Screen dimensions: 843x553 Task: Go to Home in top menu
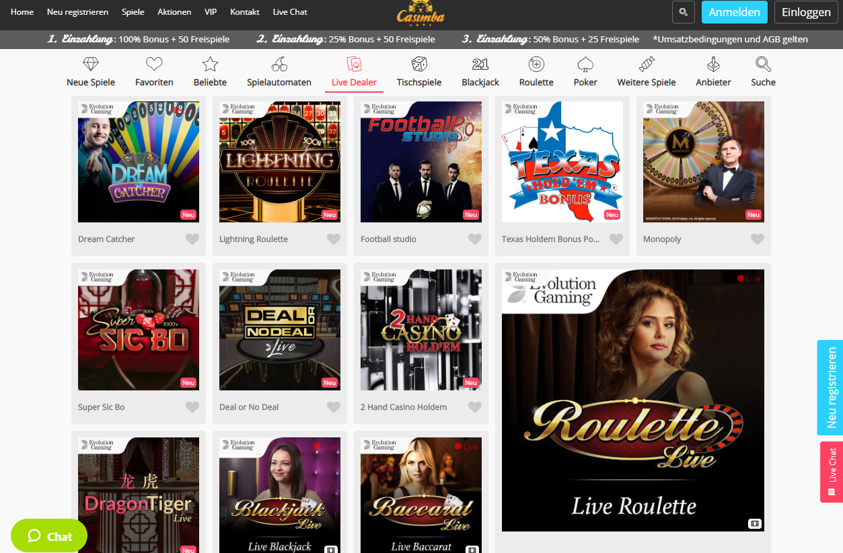point(22,12)
